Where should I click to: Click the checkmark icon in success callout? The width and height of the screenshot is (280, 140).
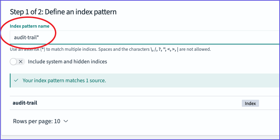(x=16, y=80)
